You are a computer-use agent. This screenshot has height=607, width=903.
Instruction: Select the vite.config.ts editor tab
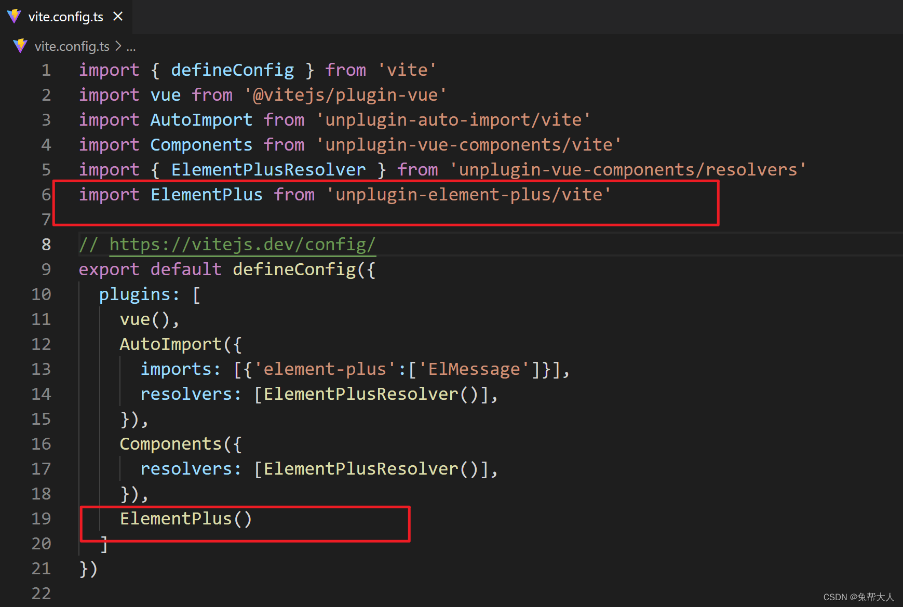coord(65,17)
